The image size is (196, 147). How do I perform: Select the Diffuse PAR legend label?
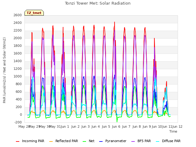(171, 141)
